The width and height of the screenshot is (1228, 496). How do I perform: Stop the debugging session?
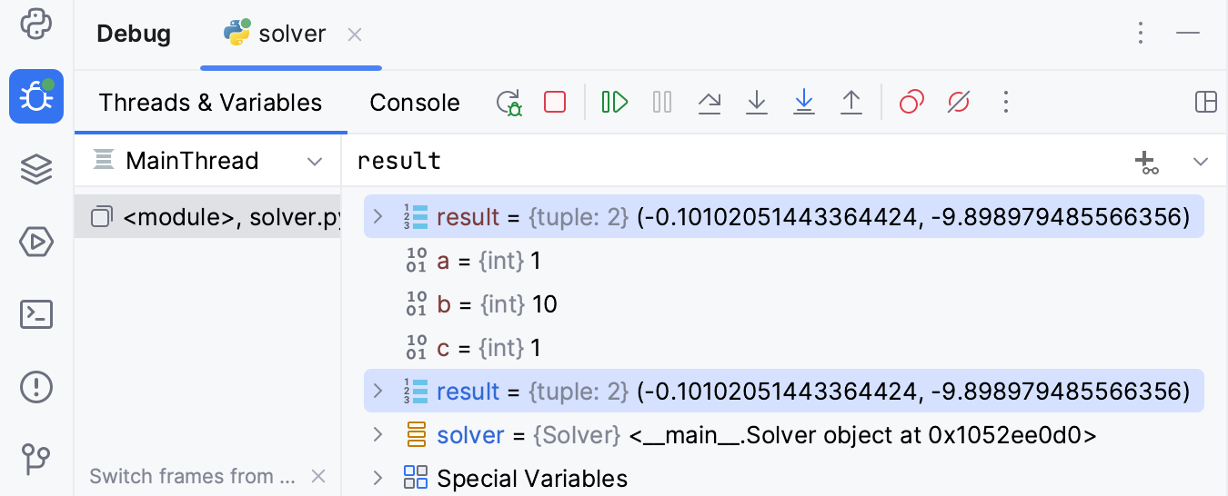click(555, 102)
